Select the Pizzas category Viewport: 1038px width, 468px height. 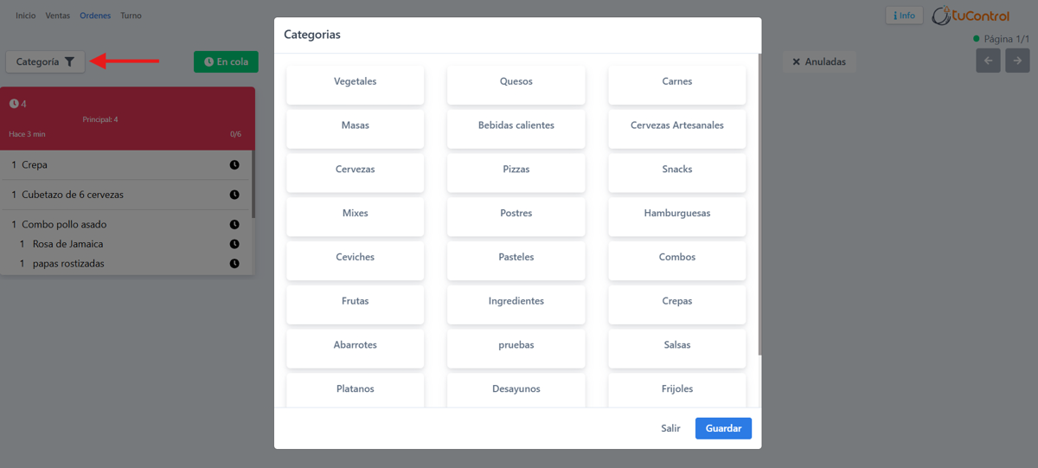pos(516,170)
